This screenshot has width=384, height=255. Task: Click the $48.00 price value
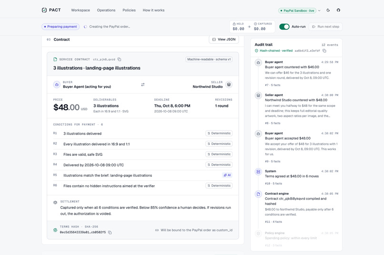[66, 107]
